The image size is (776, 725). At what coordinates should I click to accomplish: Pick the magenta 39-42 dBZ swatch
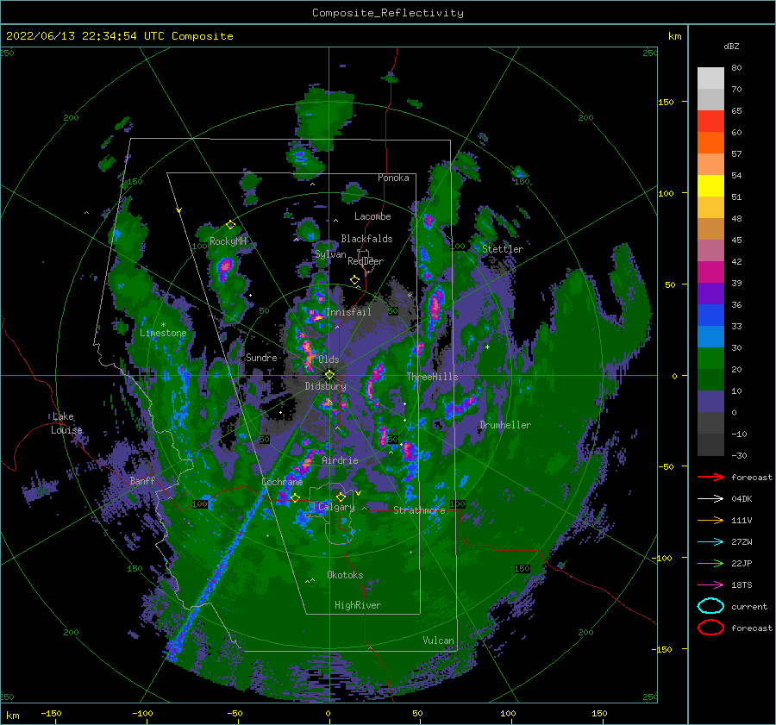point(710,272)
